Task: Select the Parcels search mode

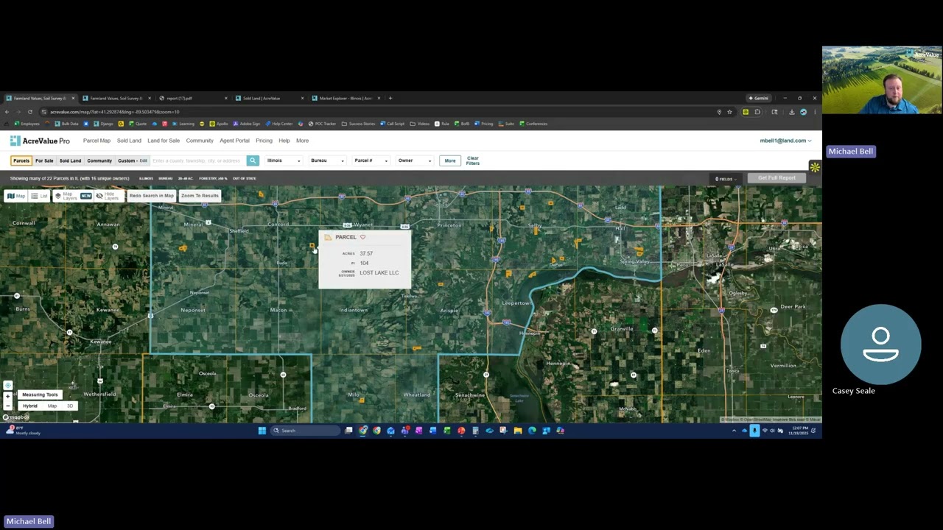Action: [21, 160]
